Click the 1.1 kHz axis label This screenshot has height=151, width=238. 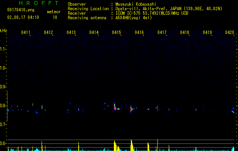pyautogui.click(x=3, y=49)
